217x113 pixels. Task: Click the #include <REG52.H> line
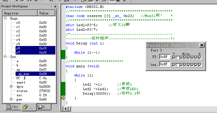(85, 7)
